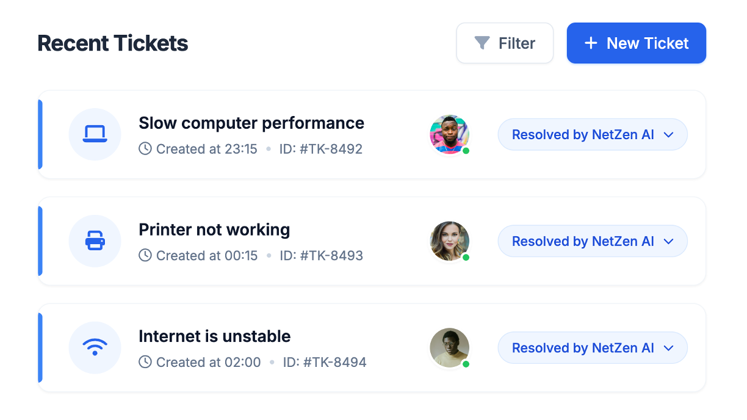Image resolution: width=747 pixels, height=420 pixels.
Task: Click the avatar on Internet is unstable ticket
Action: point(449,347)
